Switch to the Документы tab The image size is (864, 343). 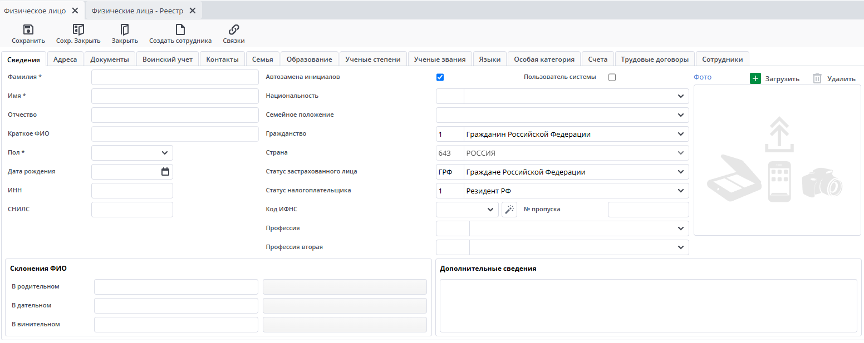click(x=110, y=59)
